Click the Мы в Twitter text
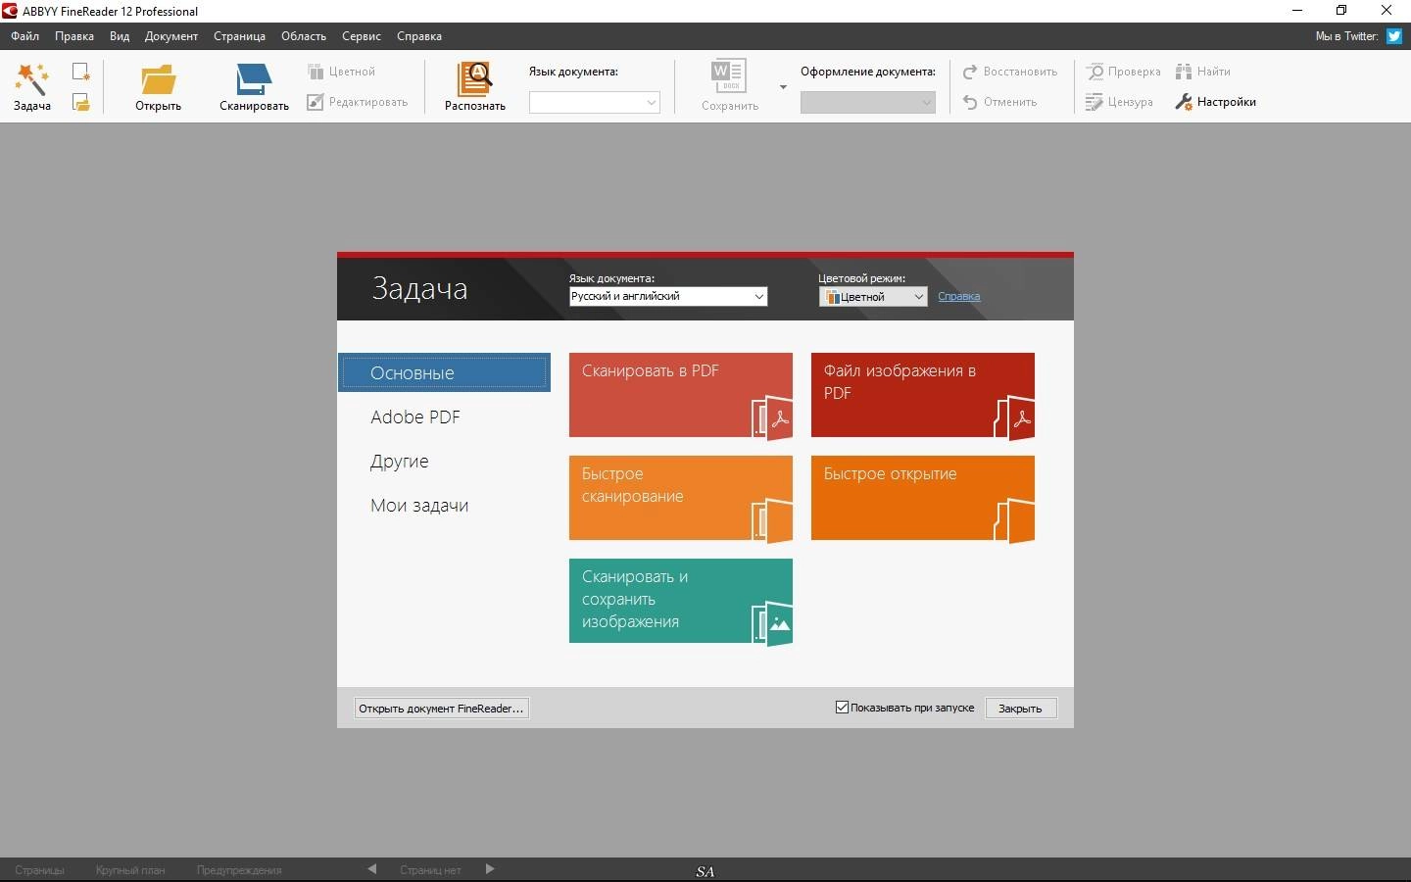This screenshot has height=882, width=1411. tap(1346, 36)
